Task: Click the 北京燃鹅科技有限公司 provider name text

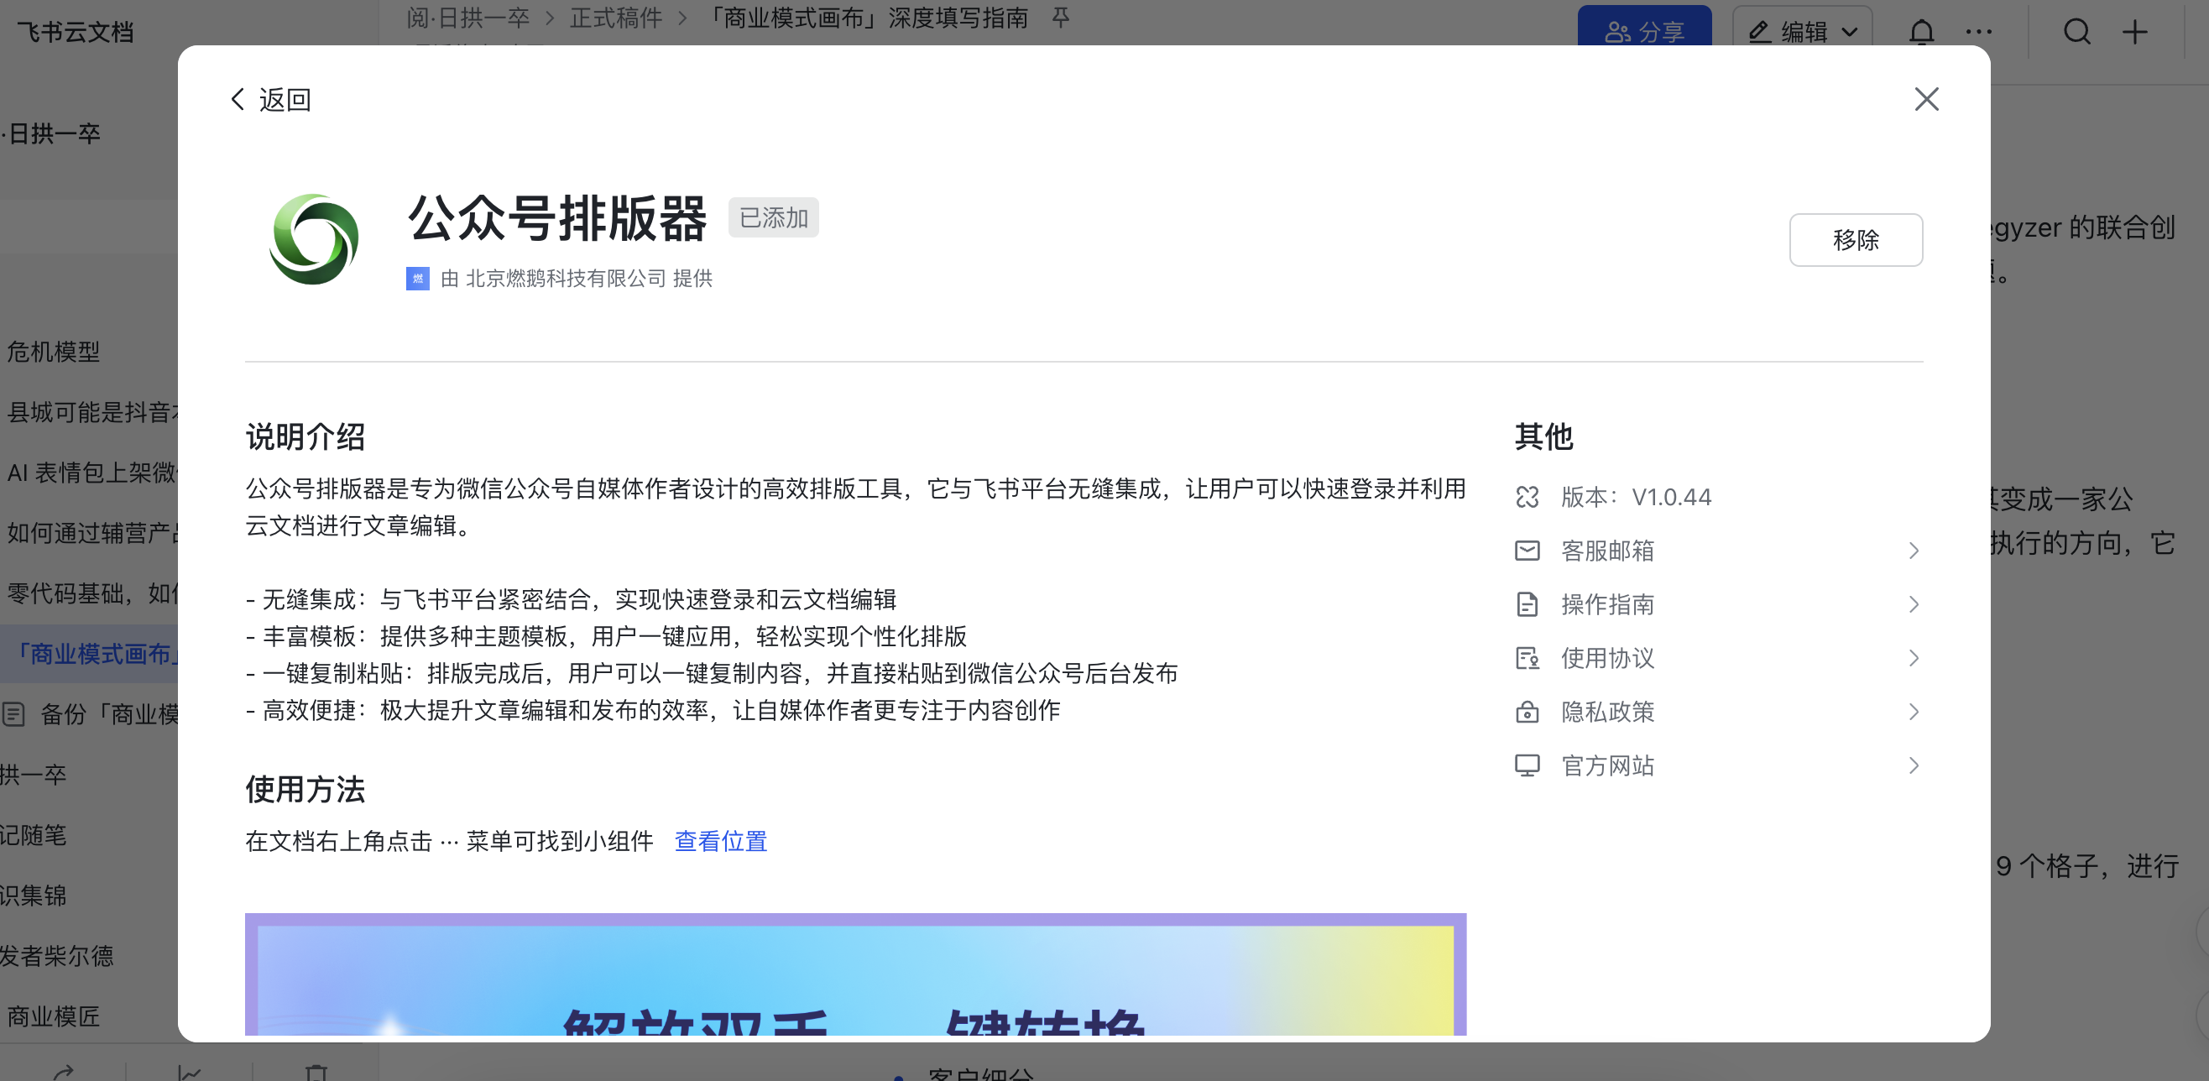Action: tap(566, 279)
